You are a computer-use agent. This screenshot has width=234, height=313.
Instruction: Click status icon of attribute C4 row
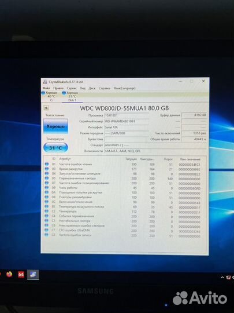pyautogui.click(x=47, y=216)
